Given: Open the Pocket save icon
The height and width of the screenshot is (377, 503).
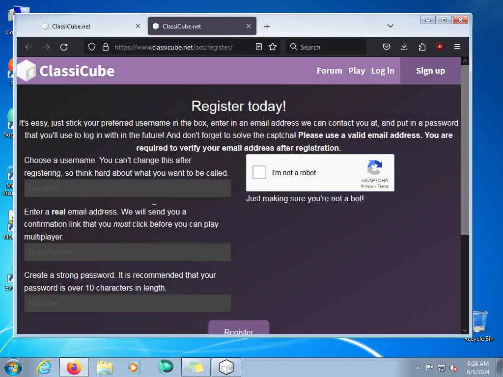Looking at the screenshot, I should 387,47.
